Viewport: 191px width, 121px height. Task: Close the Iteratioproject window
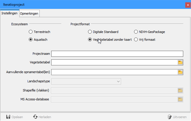188,5
